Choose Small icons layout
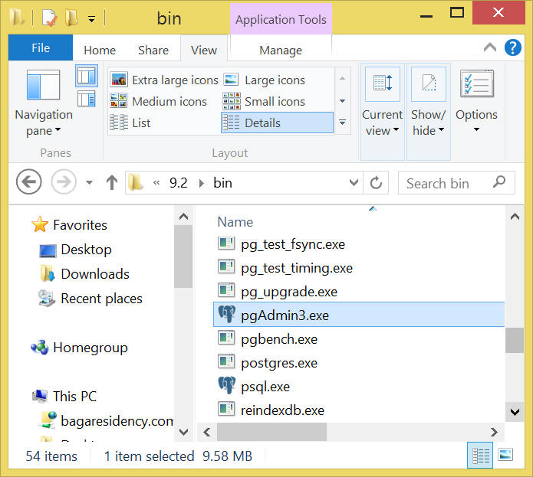The height and width of the screenshot is (477, 533). 265,101
